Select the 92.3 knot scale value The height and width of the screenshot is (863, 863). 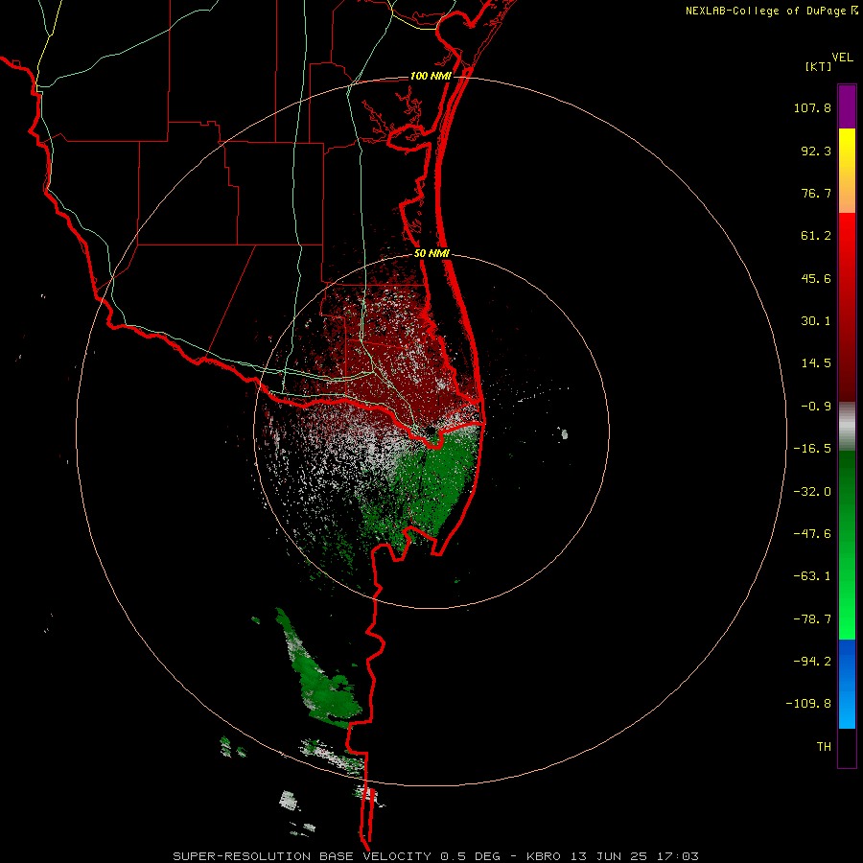pyautogui.click(x=816, y=151)
